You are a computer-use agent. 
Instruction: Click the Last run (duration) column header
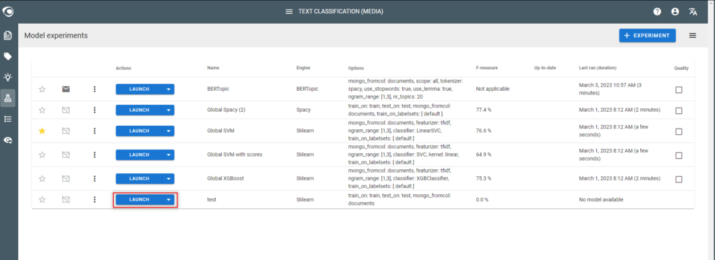(x=598, y=68)
